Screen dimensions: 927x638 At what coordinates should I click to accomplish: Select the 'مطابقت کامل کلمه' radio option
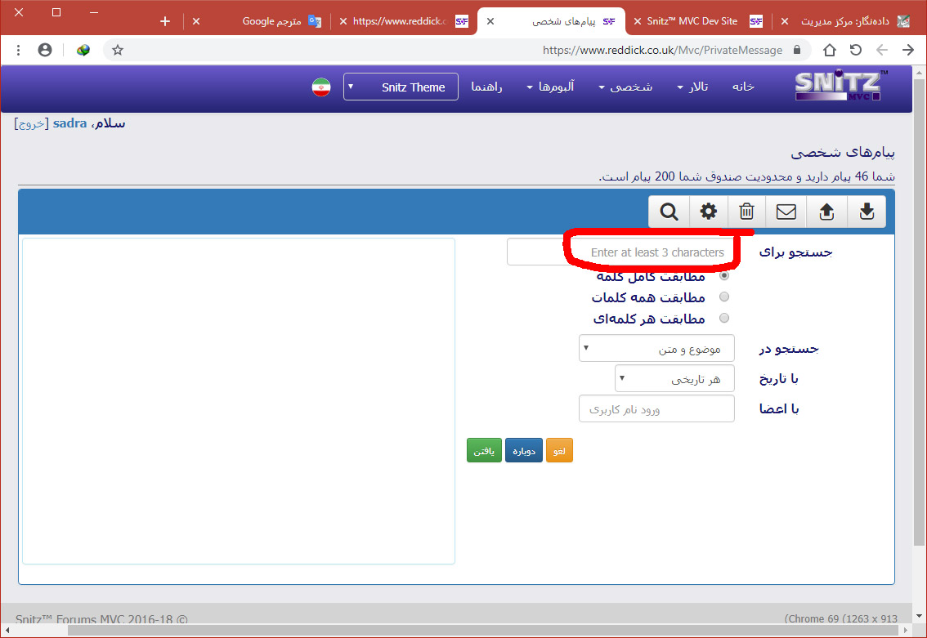point(723,276)
